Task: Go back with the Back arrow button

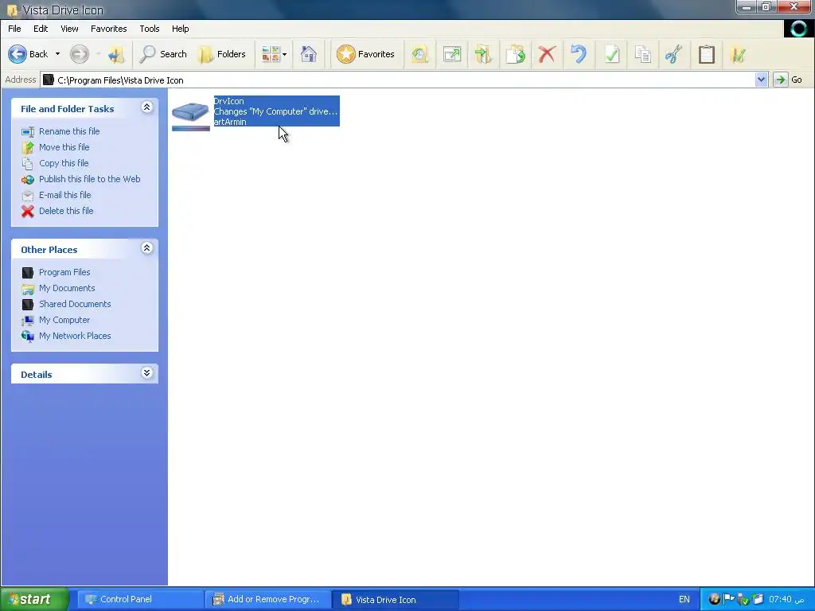Action: tap(28, 54)
